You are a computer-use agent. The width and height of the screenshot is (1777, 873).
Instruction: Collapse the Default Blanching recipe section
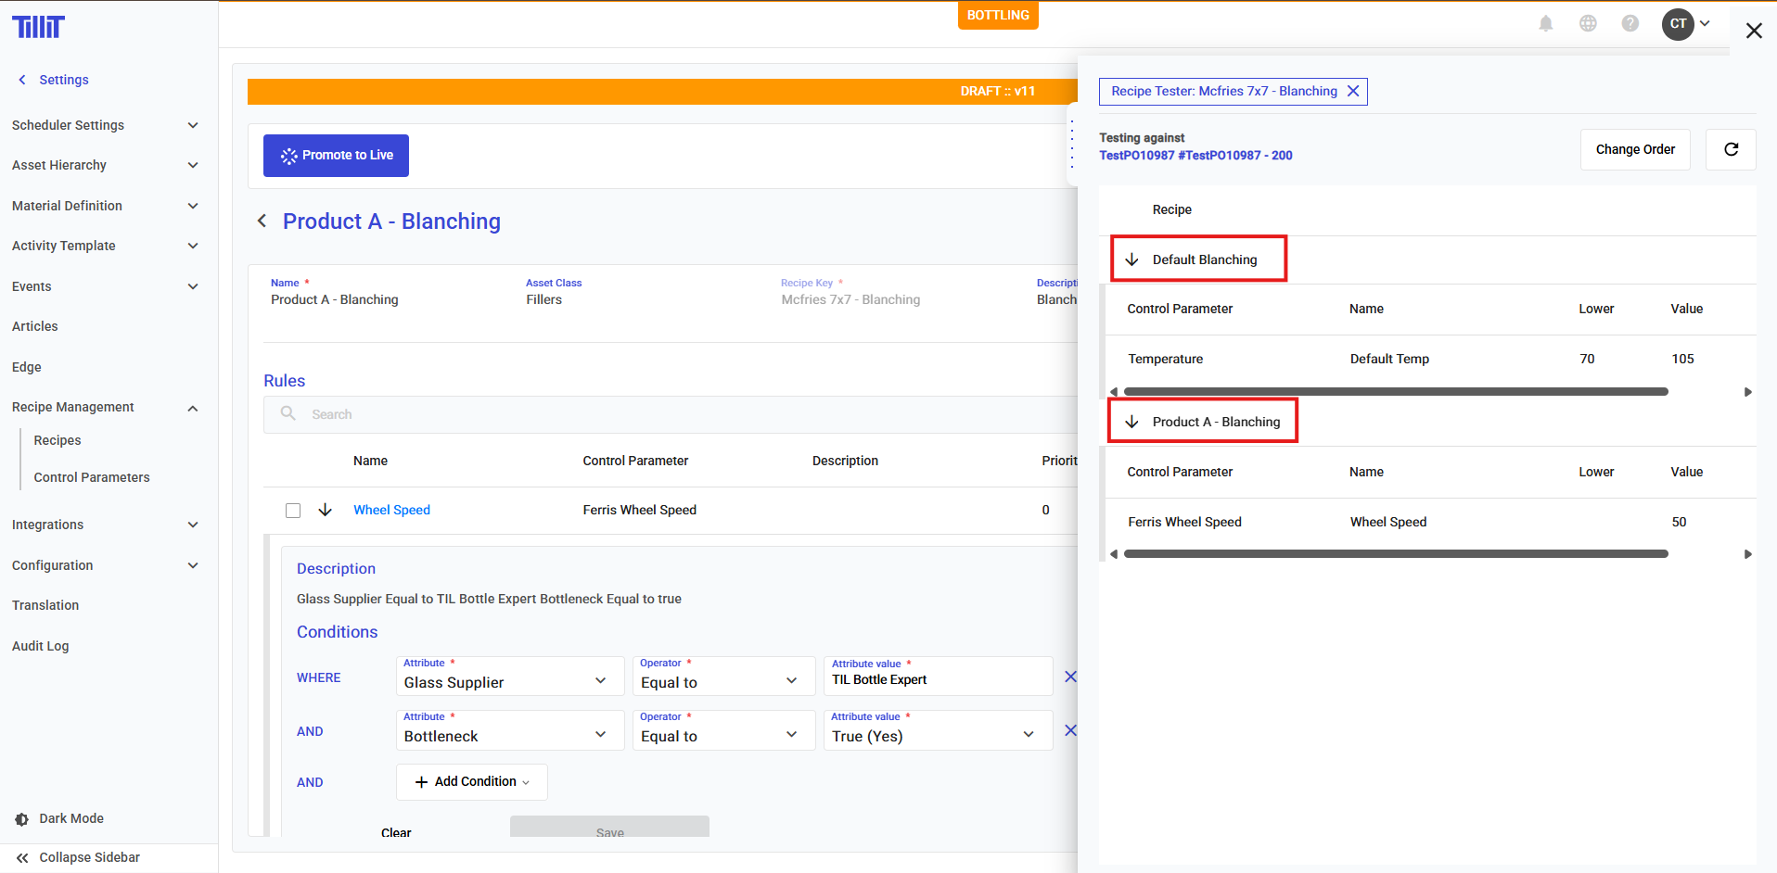(x=1131, y=259)
